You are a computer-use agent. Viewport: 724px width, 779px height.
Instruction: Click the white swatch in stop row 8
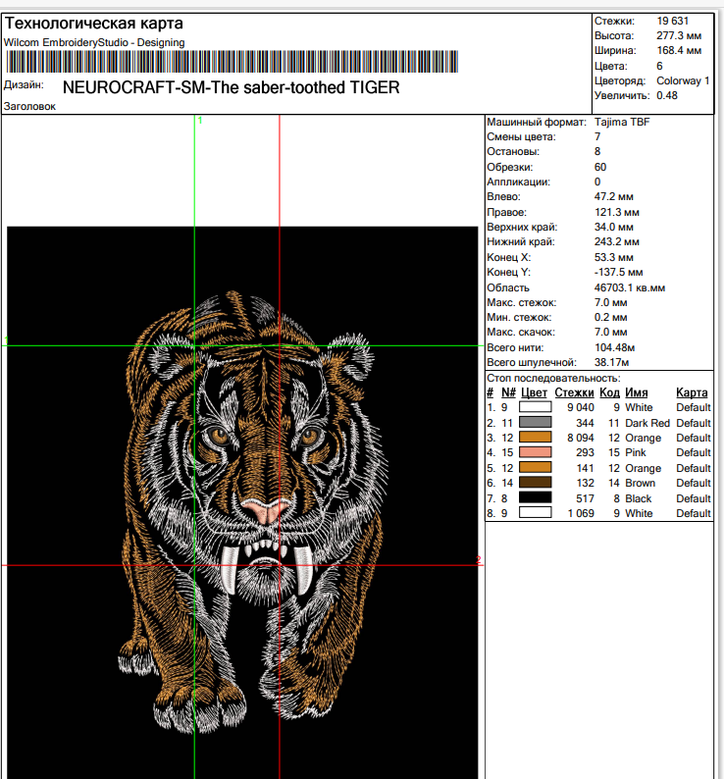tap(536, 513)
